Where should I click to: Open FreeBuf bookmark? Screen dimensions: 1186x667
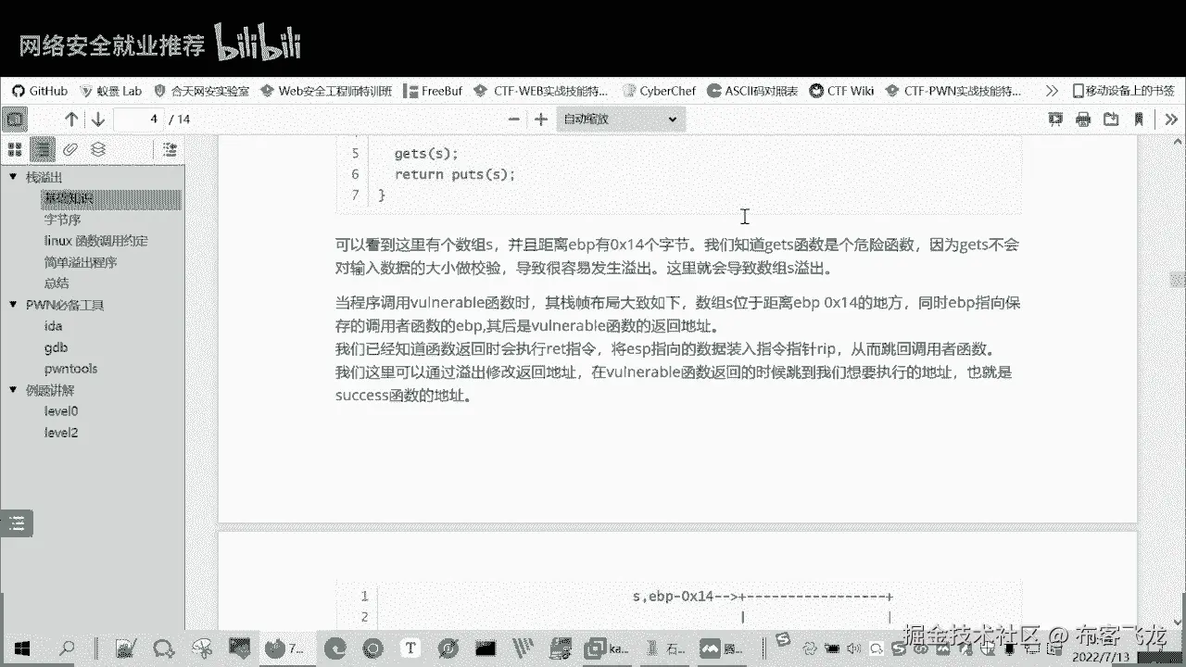433,91
